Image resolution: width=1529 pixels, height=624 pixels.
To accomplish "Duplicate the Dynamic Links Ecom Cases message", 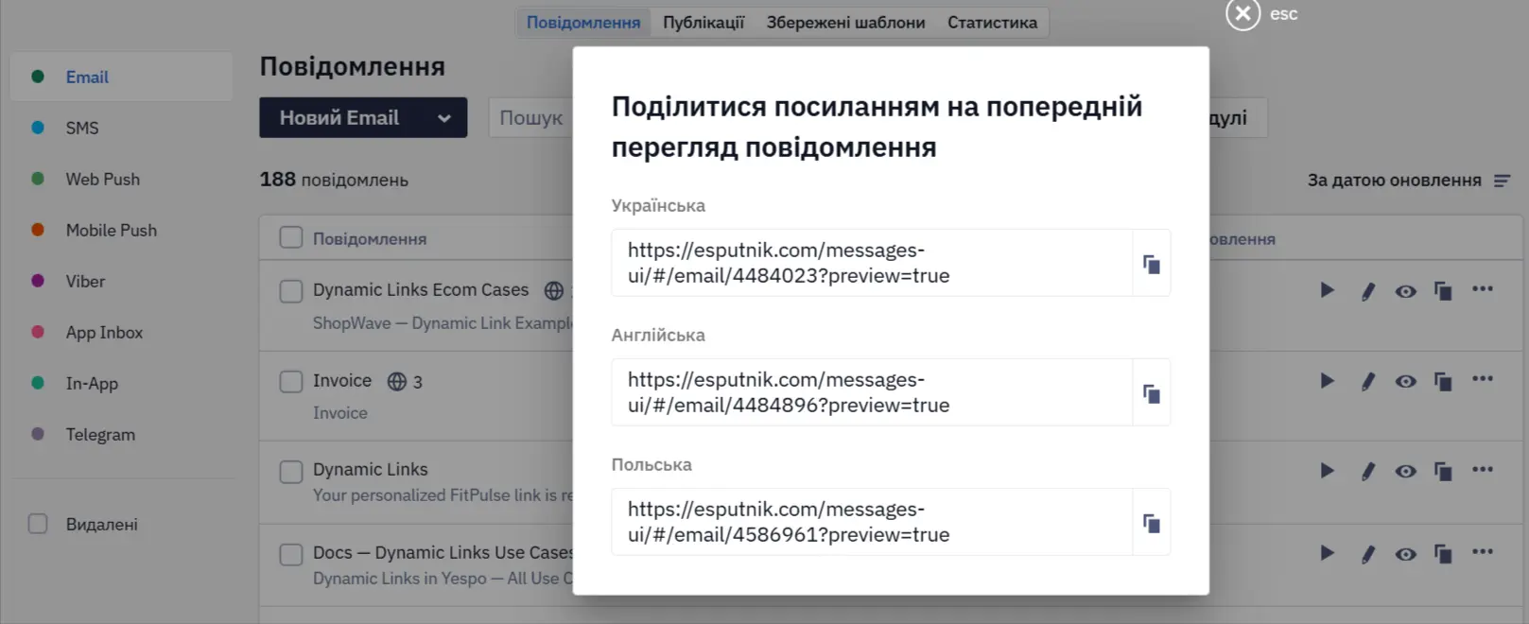I will [1443, 291].
